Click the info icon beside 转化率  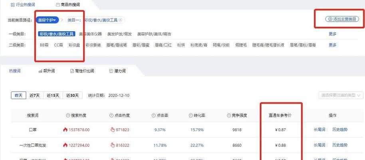190,116
